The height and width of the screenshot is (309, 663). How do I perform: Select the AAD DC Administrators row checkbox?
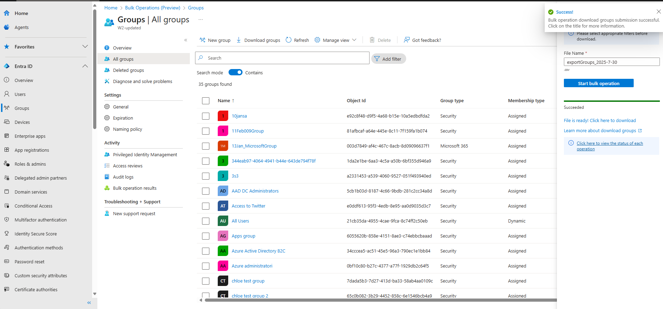click(x=206, y=191)
